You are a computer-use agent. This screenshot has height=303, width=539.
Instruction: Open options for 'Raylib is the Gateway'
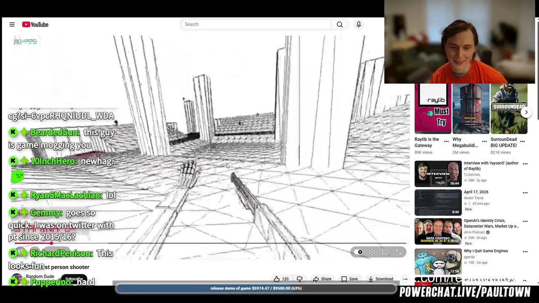446,141
